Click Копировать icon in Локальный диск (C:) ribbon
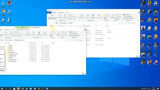 point(6,33)
